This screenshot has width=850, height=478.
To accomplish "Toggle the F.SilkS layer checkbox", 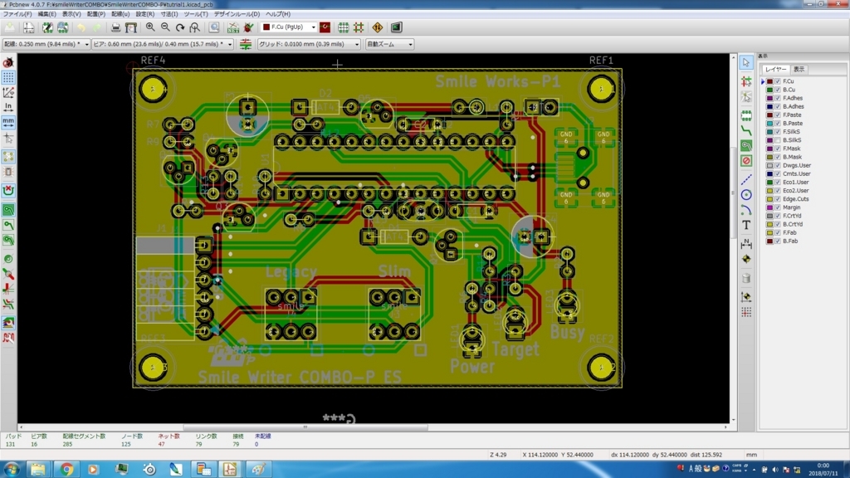I will click(x=778, y=132).
